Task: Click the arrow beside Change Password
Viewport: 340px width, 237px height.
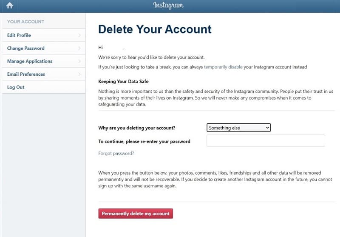Action: [79, 49]
